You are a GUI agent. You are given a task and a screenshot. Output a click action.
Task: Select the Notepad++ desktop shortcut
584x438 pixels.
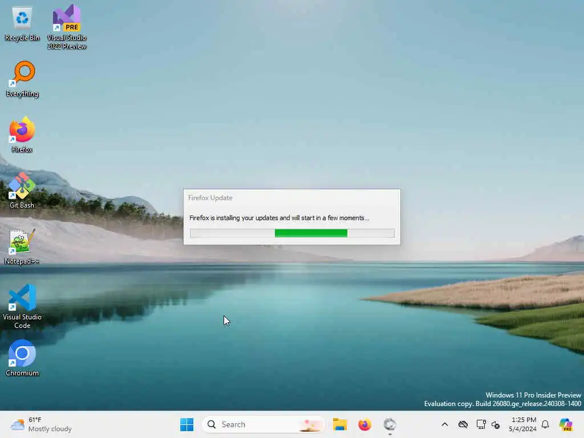[22, 246]
